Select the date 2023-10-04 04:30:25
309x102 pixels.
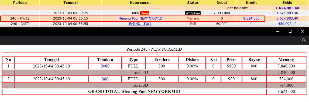tap(71, 13)
